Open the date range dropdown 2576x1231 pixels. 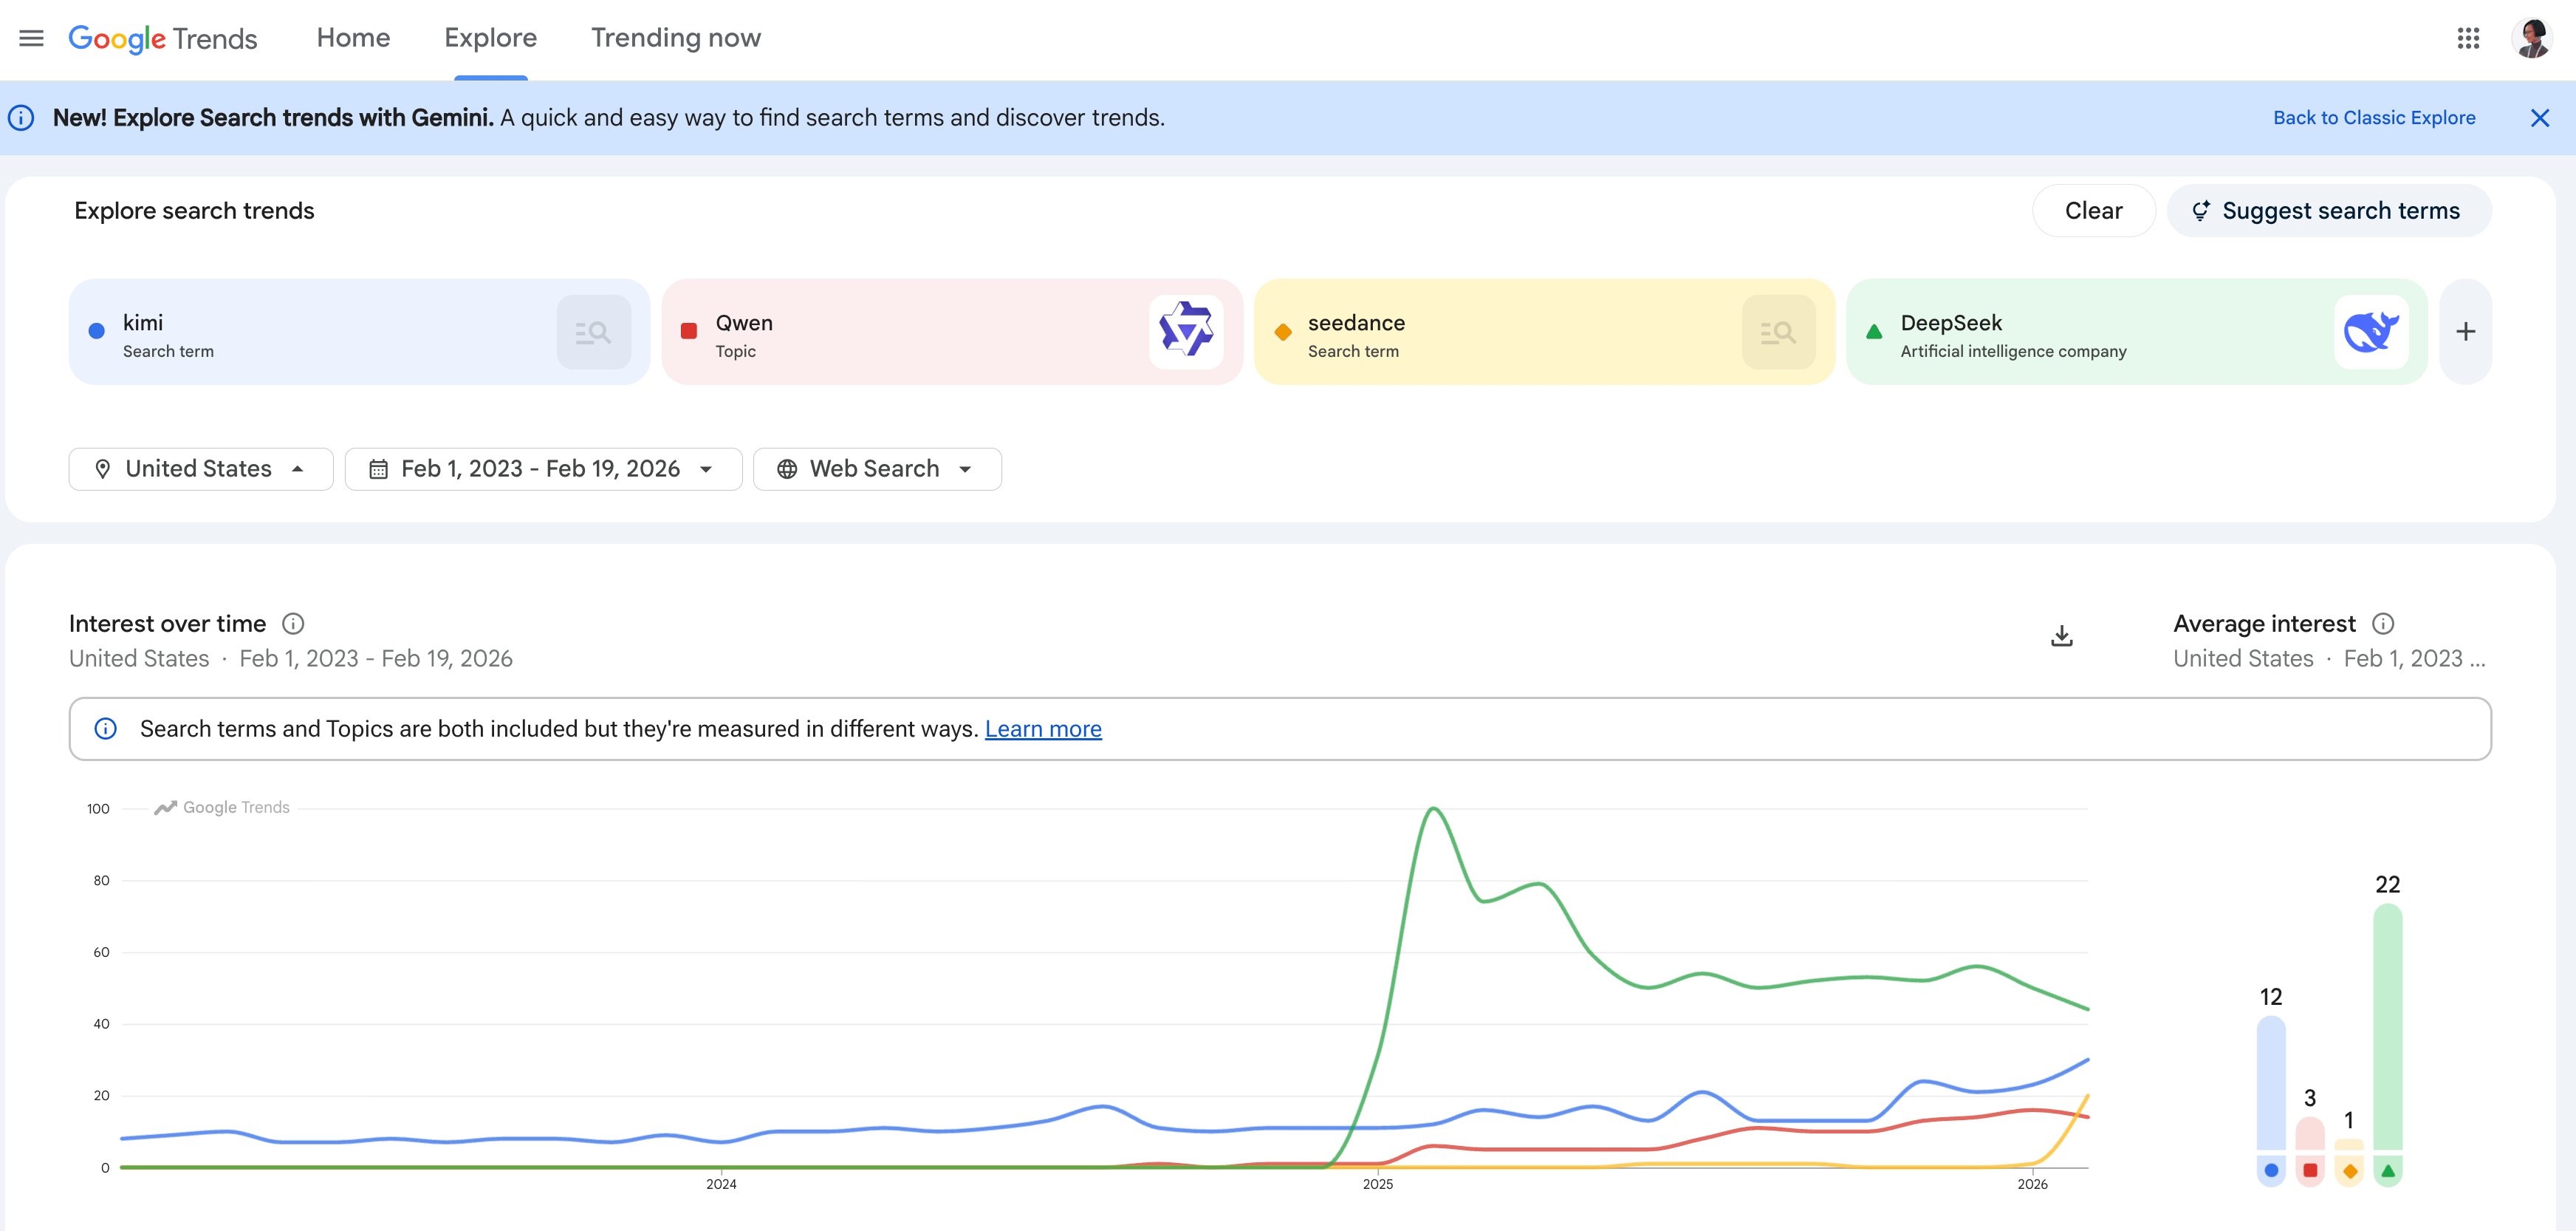click(x=542, y=468)
